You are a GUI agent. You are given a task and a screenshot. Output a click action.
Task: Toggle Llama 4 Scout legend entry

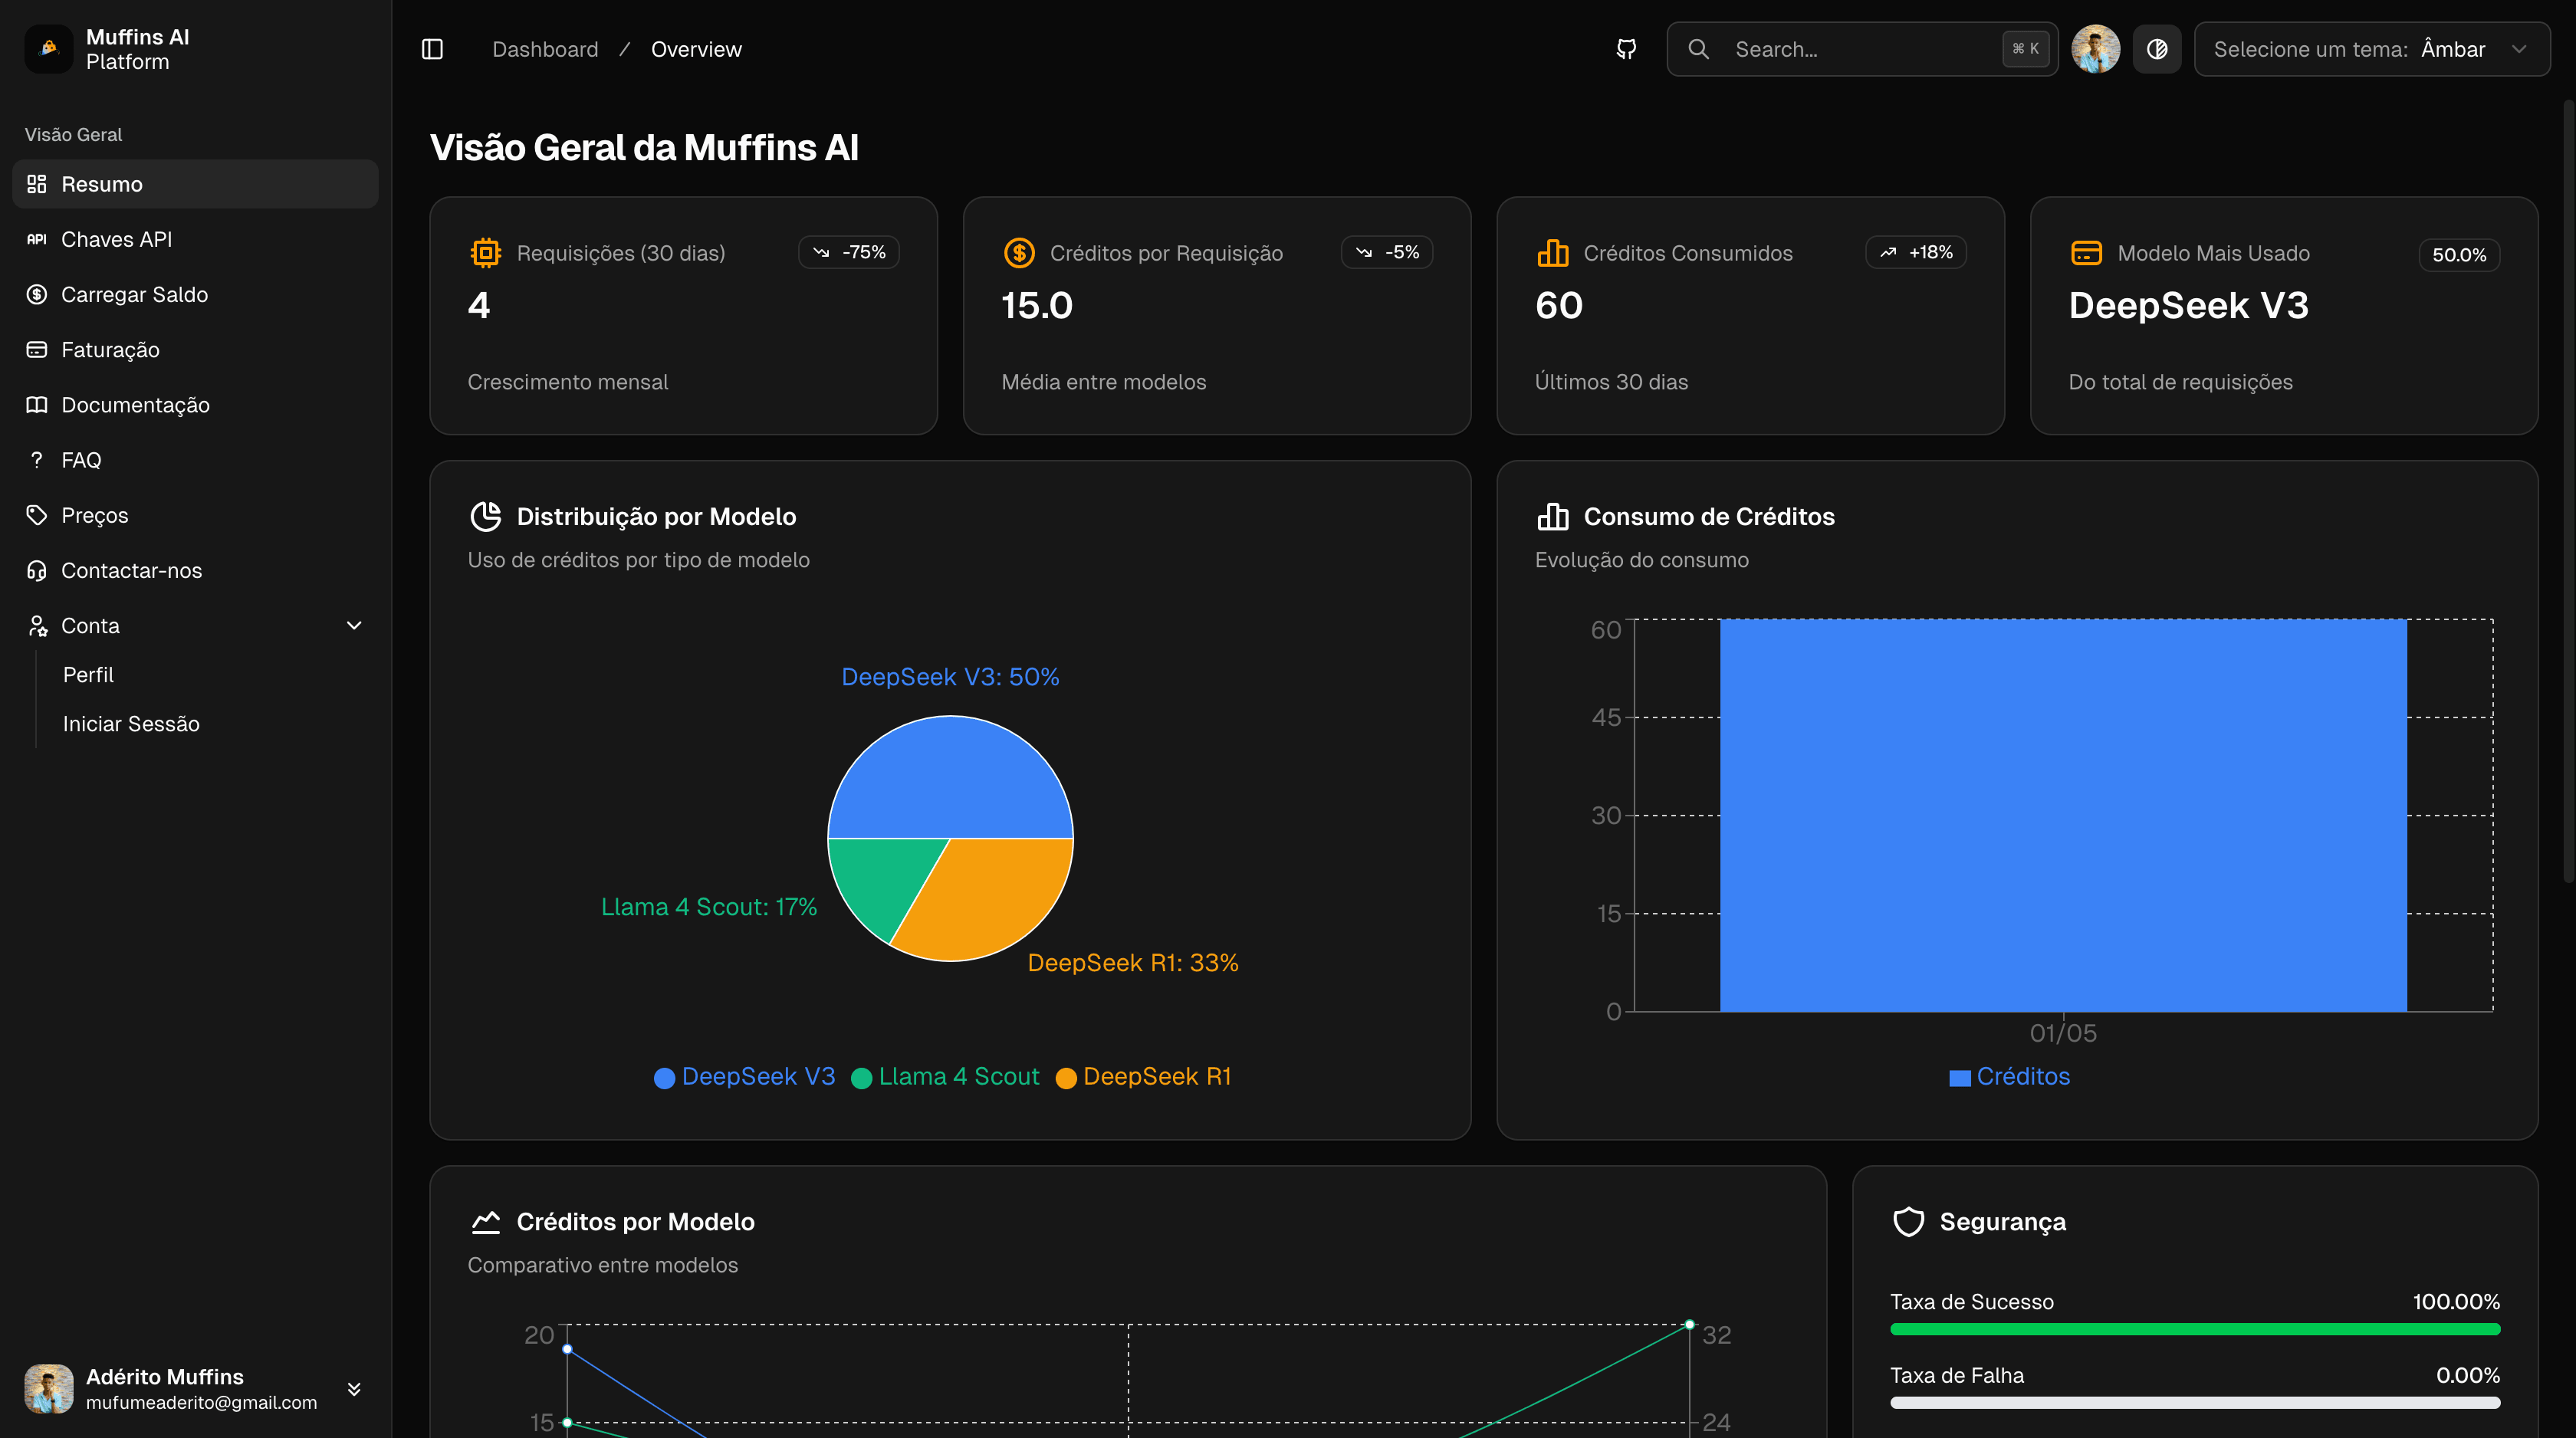pos(945,1077)
